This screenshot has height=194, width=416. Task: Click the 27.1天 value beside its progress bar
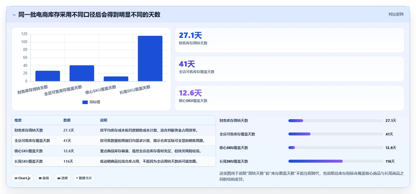pos(391,121)
